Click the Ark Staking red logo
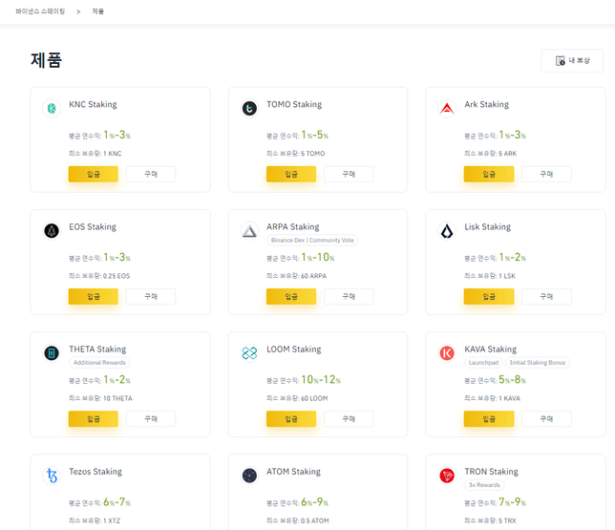The height and width of the screenshot is (530, 615). 447,109
